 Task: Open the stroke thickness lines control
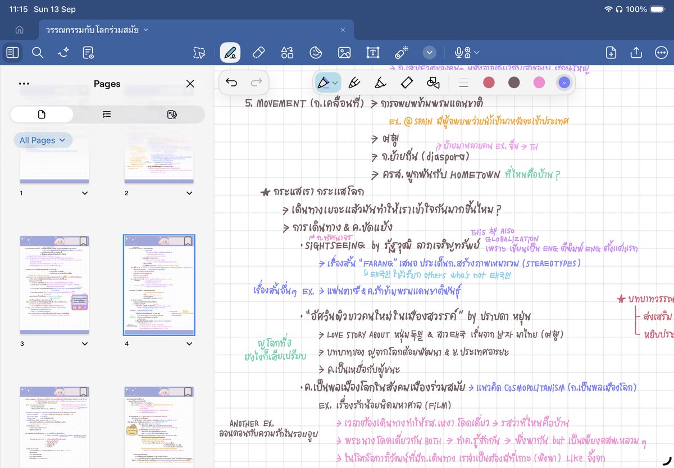coord(463,83)
